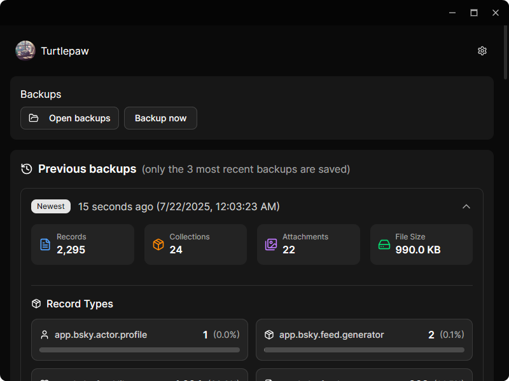Screen dimensions: 509x381
Task: Click the Record Types cube icon
Action: 36,304
